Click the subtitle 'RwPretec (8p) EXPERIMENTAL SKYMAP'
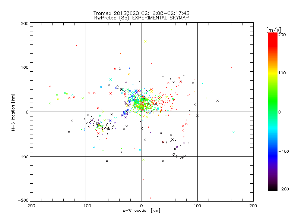 click(141, 18)
